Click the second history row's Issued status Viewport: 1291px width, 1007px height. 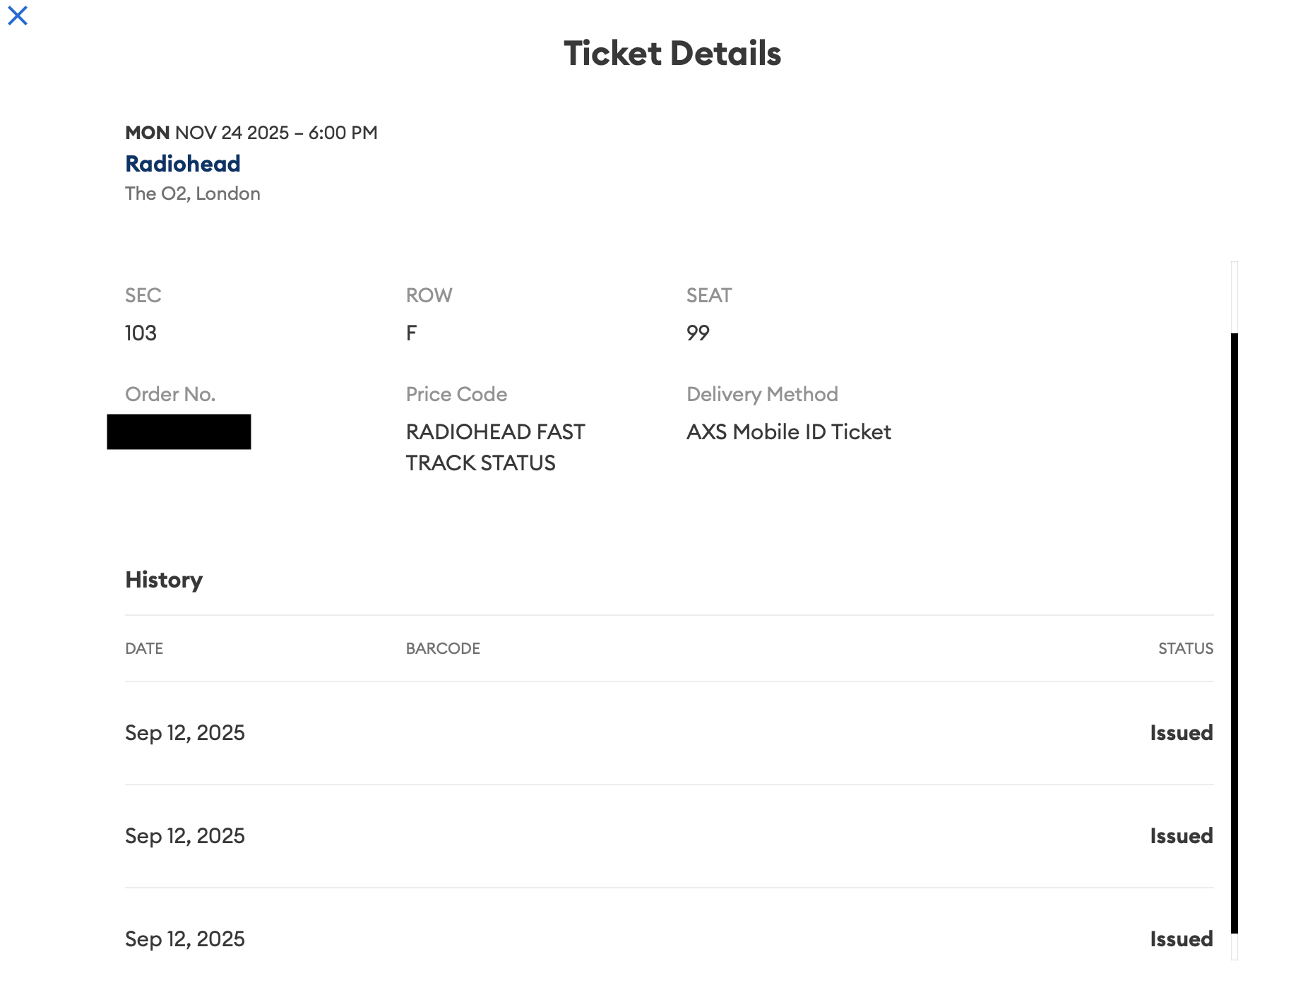point(1181,836)
